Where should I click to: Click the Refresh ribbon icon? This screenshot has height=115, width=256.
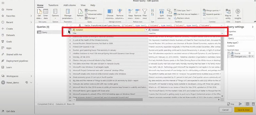click(80, 11)
